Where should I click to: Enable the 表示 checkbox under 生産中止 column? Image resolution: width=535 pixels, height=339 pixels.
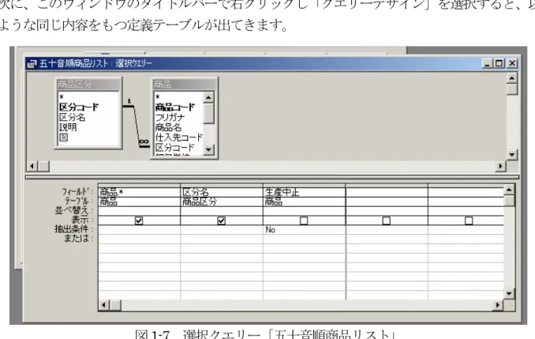[x=304, y=220]
